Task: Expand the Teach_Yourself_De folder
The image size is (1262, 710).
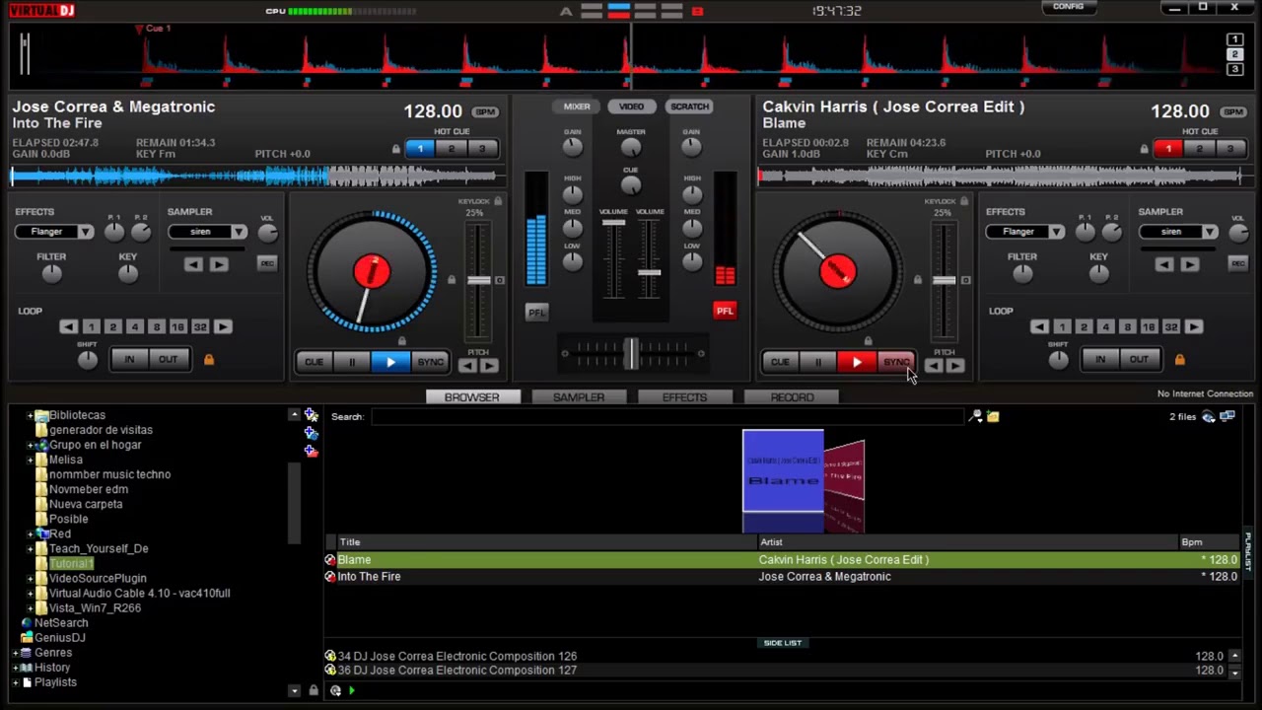Action: (30, 548)
